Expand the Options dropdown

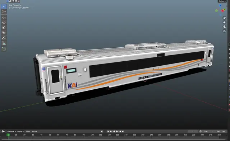[x=222, y=1]
